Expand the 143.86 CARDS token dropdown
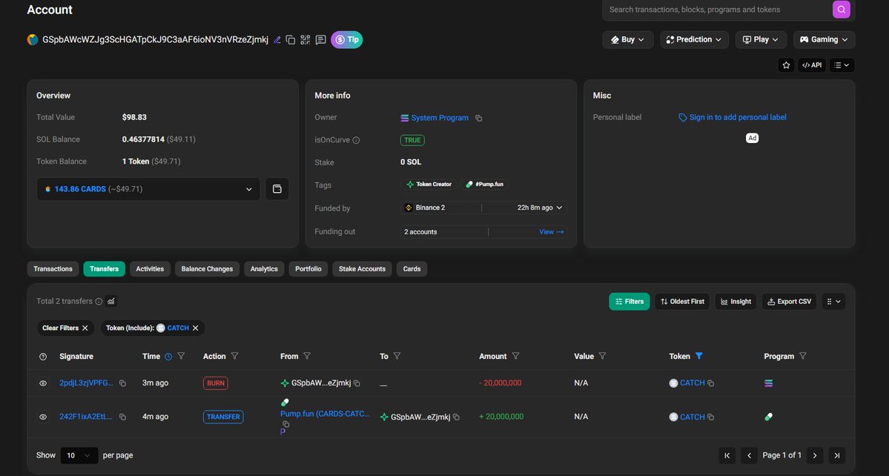 [148, 189]
